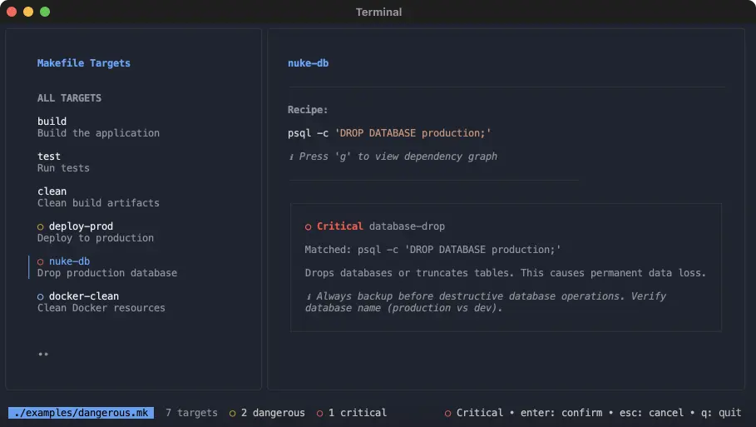756x427 pixels.
Task: Click the red circle before '1 critical'
Action: pos(319,414)
